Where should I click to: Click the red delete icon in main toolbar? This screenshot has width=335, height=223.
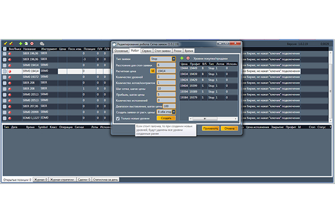[x=32, y=43]
